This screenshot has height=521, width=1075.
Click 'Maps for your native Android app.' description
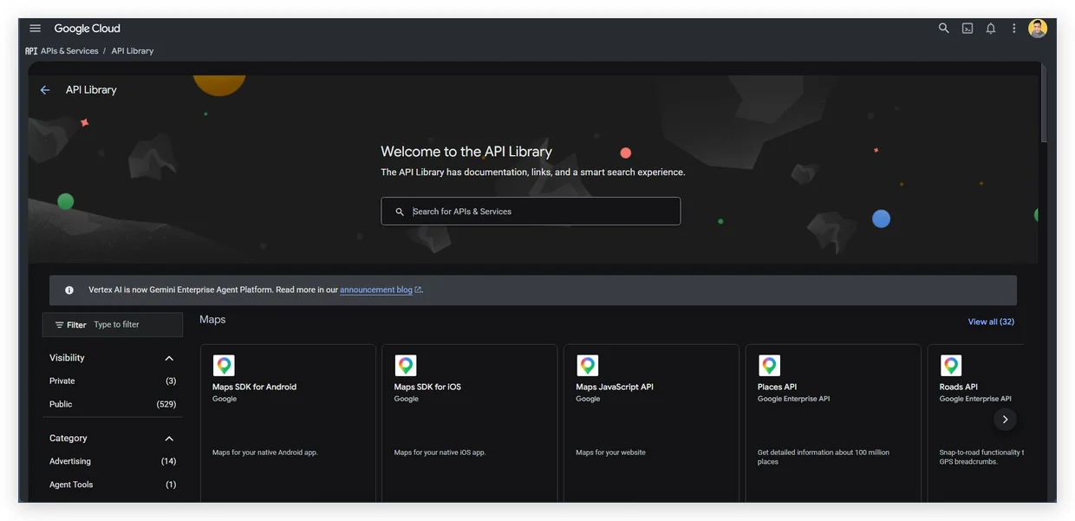point(265,453)
